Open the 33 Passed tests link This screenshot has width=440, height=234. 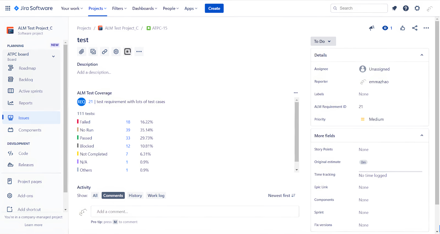tap(128, 138)
